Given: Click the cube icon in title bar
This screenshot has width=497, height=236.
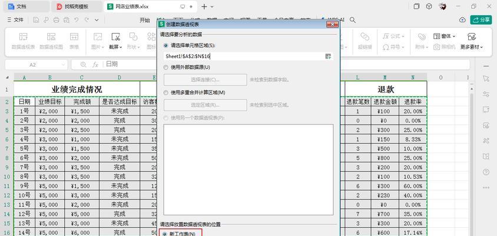Looking at the screenshot, I should (x=429, y=6).
